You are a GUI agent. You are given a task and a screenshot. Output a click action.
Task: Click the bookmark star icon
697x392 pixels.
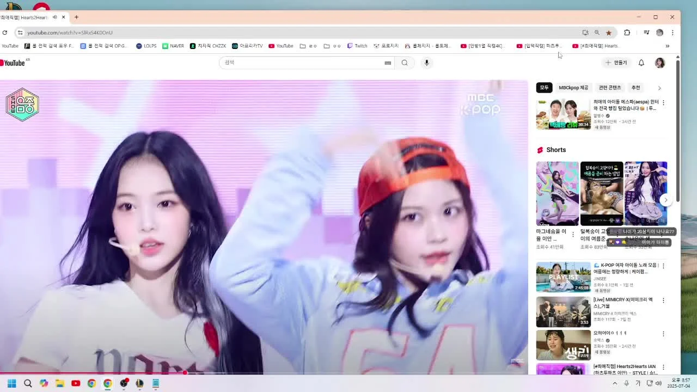tap(609, 33)
